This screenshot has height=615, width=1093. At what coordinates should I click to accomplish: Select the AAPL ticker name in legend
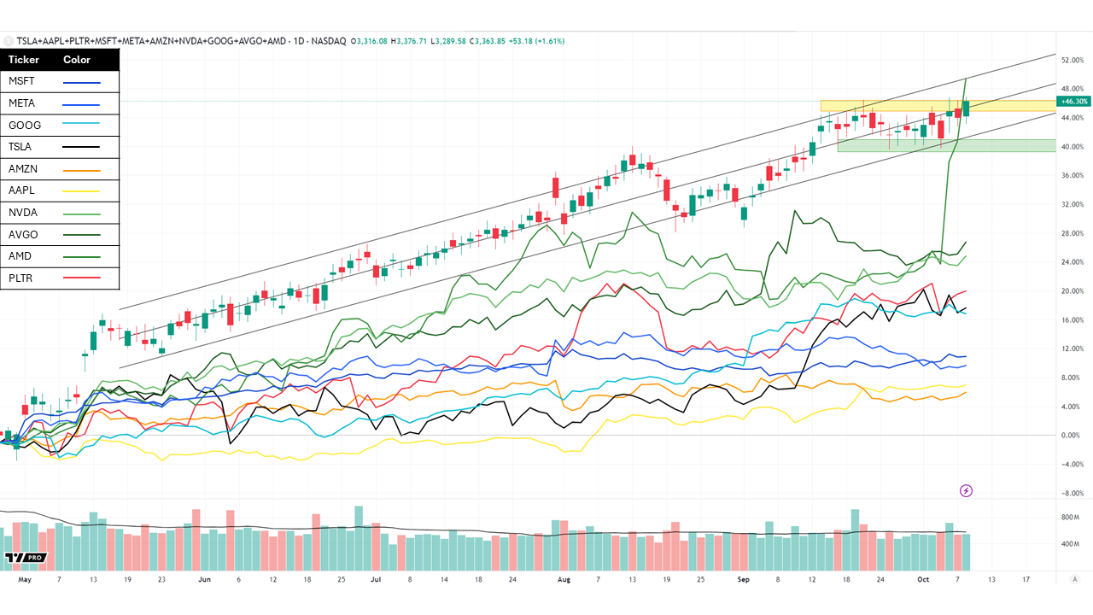[22, 190]
